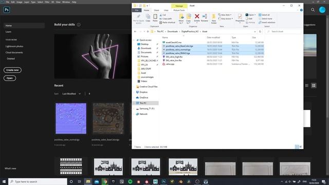Click the Build your skills info icon
Image resolution: width=329 pixels, height=185 pixels.
pos(79,25)
